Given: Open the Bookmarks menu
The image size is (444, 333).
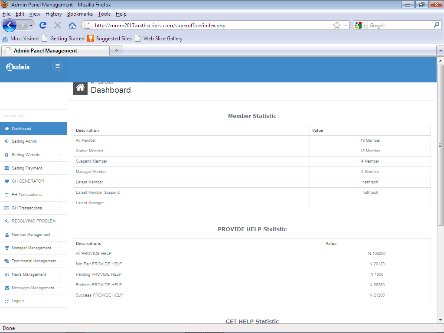Looking at the screenshot, I should coord(80,14).
